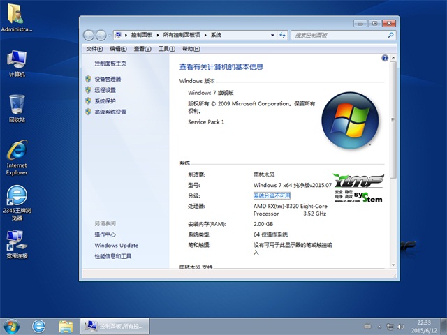Open 宽带连接 desktop shortcut
Viewport: 447px width, 335px height.
17,244
